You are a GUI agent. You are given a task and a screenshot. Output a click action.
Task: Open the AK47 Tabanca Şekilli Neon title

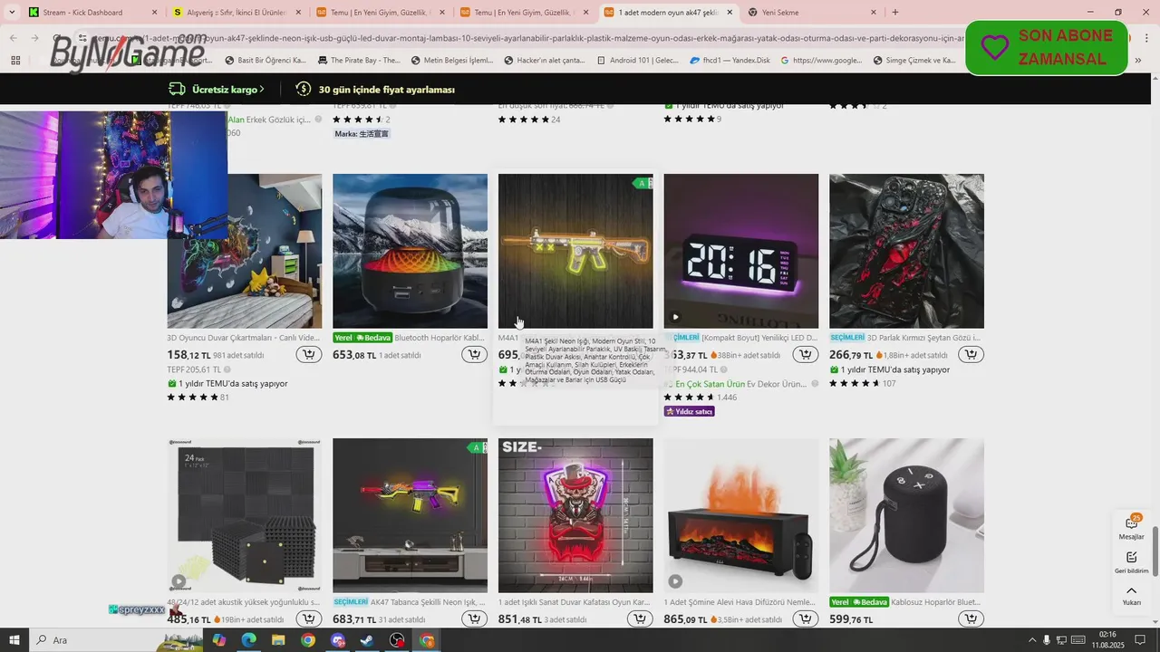pyautogui.click(x=429, y=602)
